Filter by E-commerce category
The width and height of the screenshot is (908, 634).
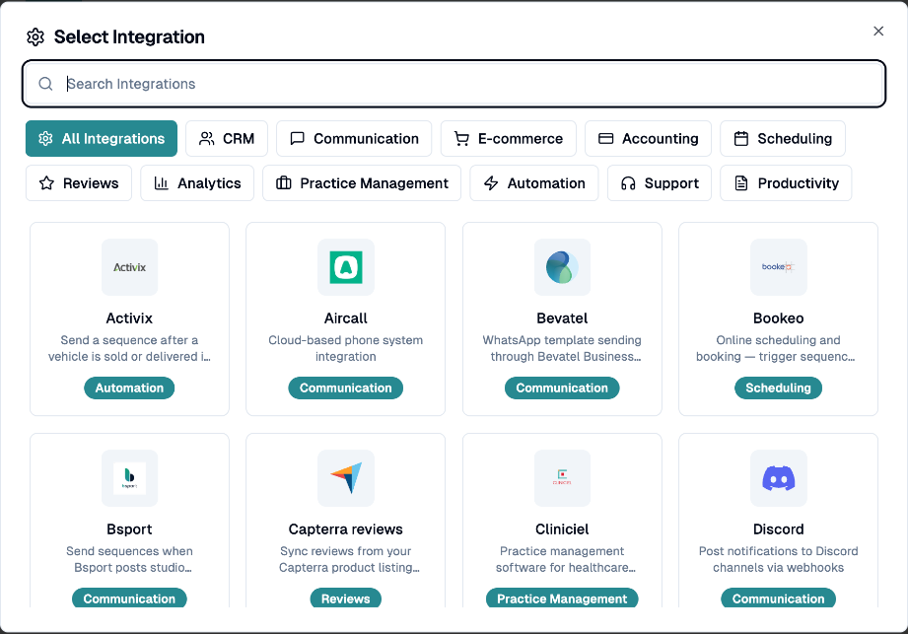point(509,138)
